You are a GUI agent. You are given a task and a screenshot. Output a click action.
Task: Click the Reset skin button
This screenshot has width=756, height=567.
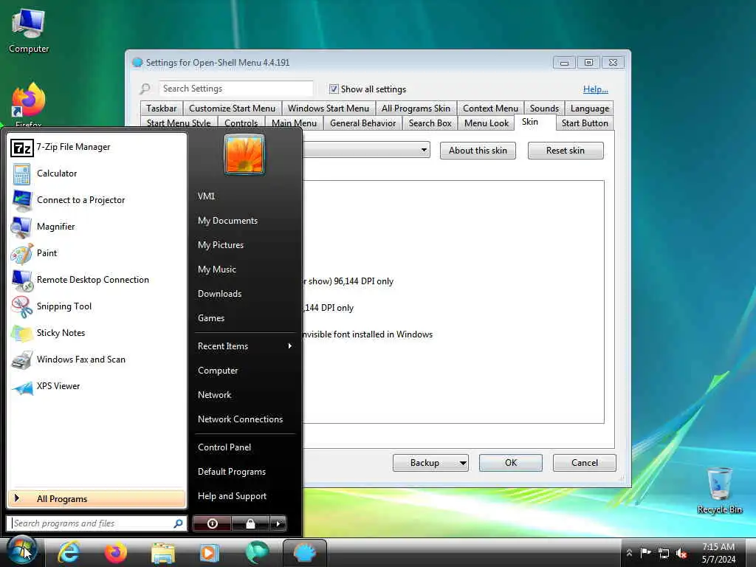[566, 151]
